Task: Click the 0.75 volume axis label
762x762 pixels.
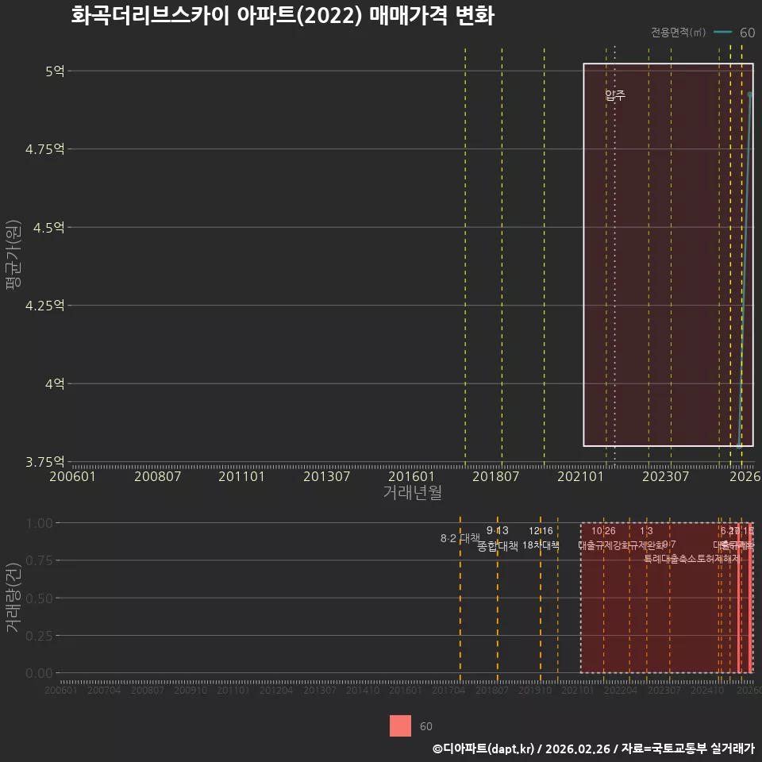Action: tap(40, 561)
